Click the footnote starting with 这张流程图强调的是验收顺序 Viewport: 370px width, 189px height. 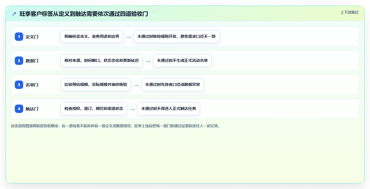[x=115, y=126]
